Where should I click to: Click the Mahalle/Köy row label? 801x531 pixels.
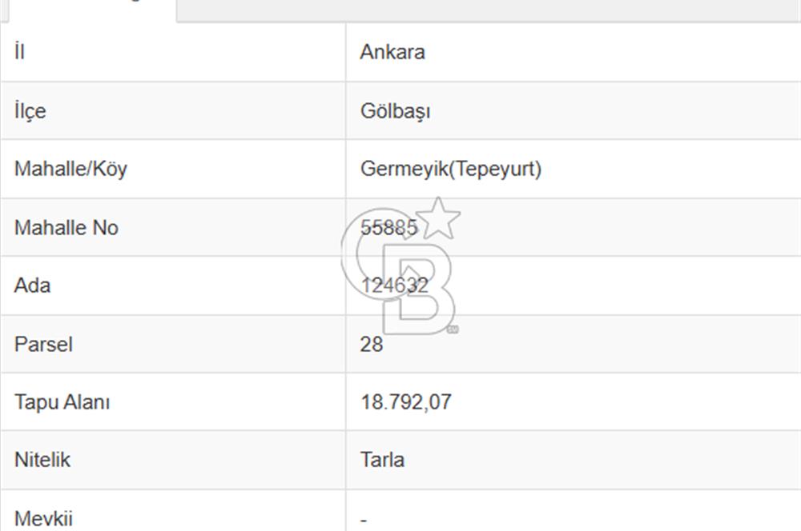pyautogui.click(x=70, y=169)
